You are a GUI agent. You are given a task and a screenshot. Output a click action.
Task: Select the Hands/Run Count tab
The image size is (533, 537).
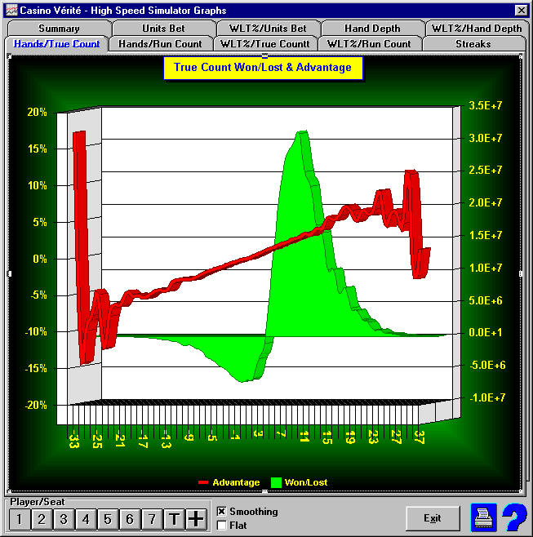(161, 43)
